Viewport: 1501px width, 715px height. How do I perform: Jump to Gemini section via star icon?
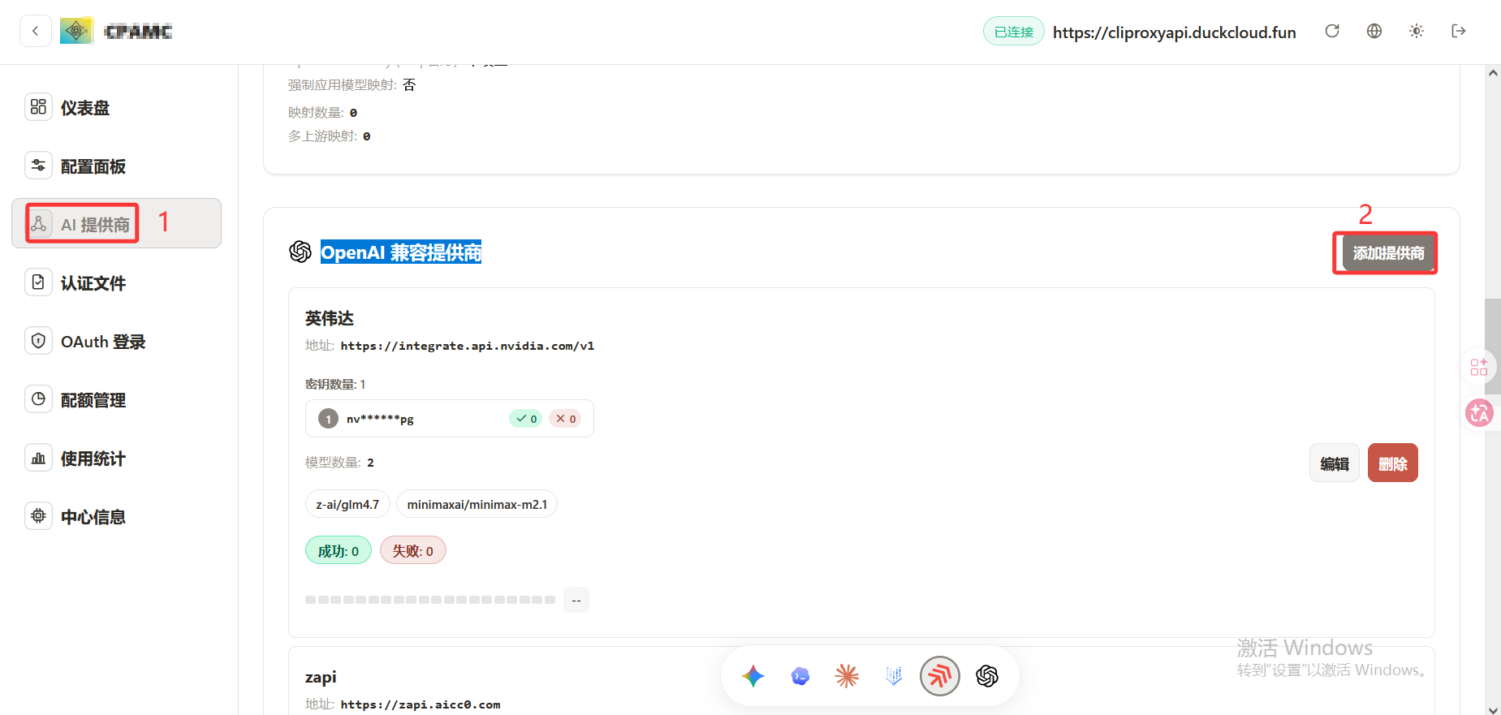pos(753,676)
